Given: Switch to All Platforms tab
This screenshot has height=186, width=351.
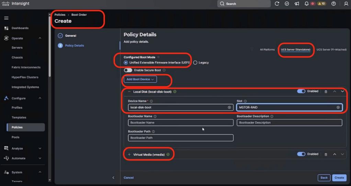Looking at the screenshot, I should tap(267, 50).
